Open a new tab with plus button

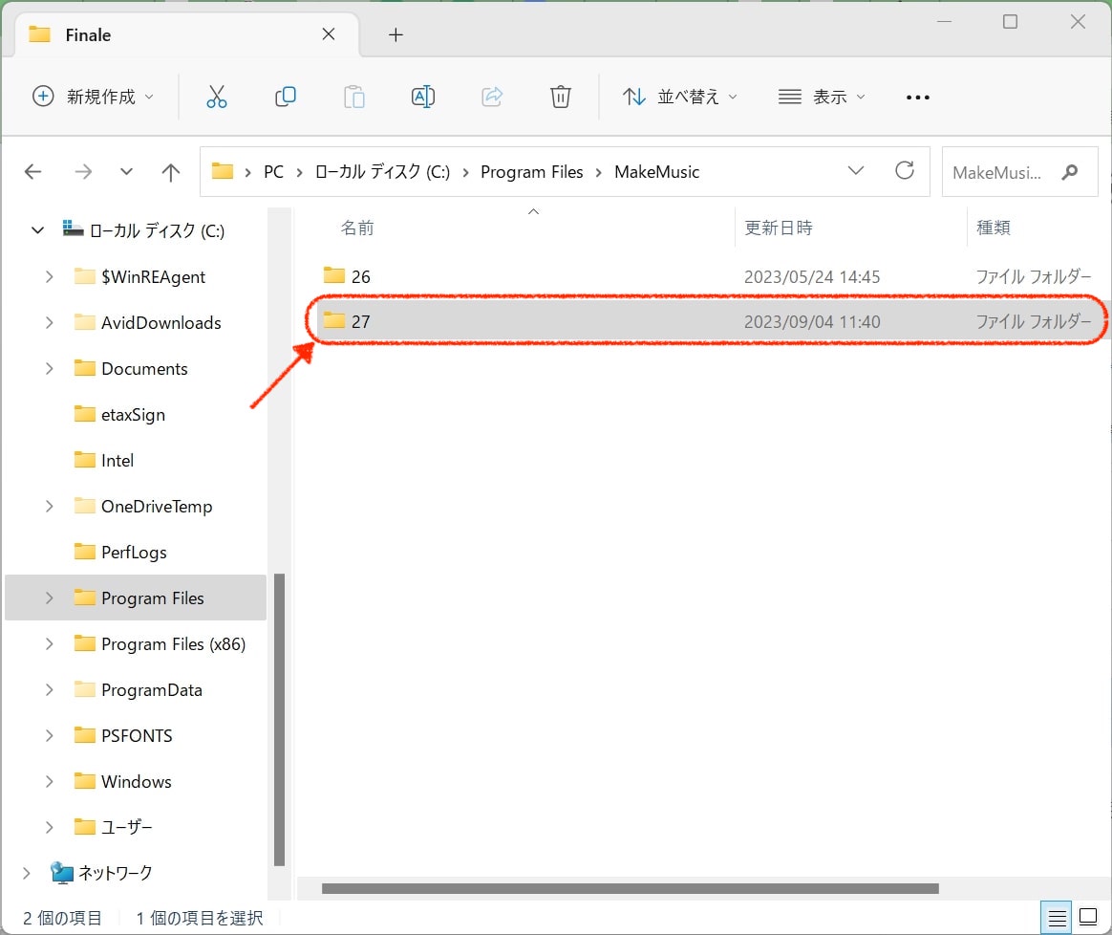coord(396,34)
